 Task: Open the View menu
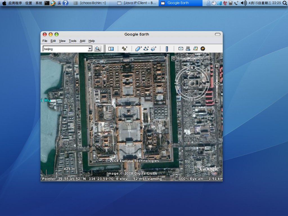62,41
